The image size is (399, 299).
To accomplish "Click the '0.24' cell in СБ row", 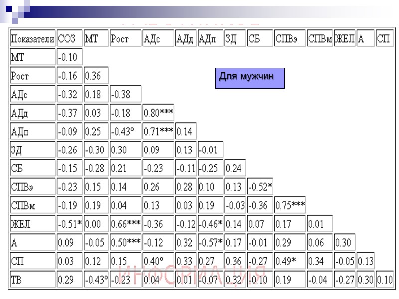I will coord(235,168).
